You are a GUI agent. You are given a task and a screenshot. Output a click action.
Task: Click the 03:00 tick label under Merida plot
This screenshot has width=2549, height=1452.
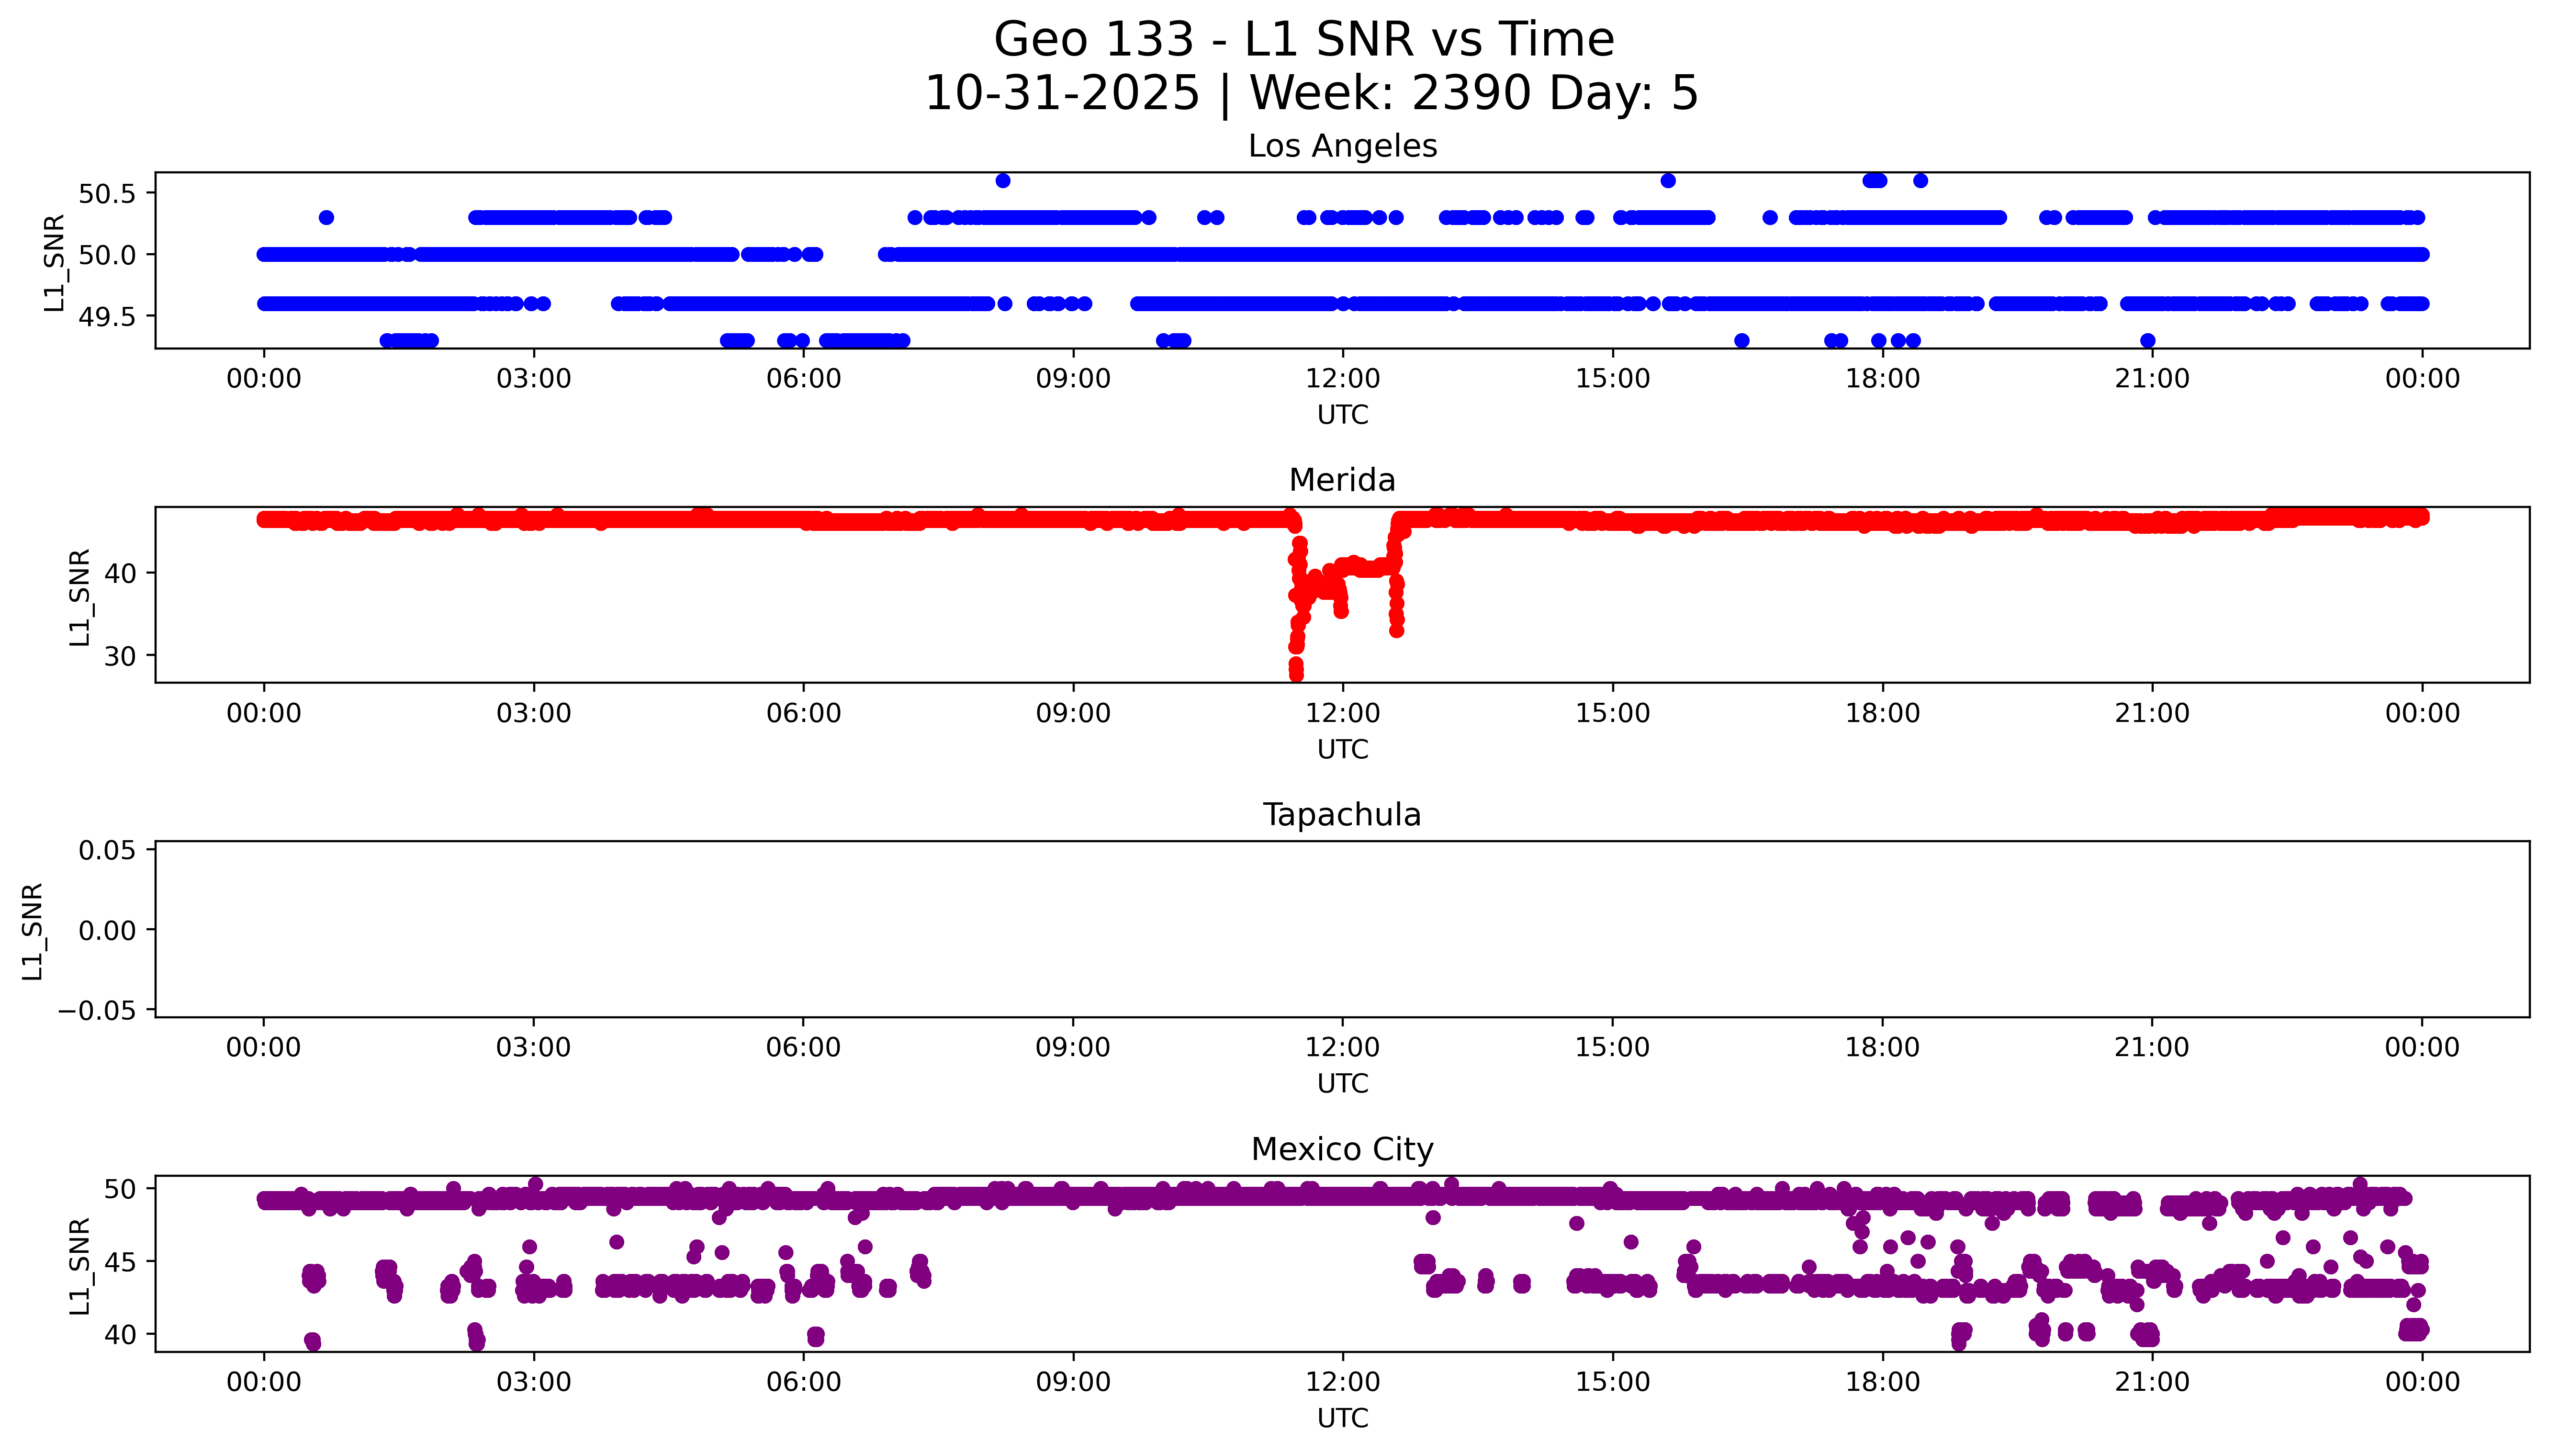click(x=533, y=713)
